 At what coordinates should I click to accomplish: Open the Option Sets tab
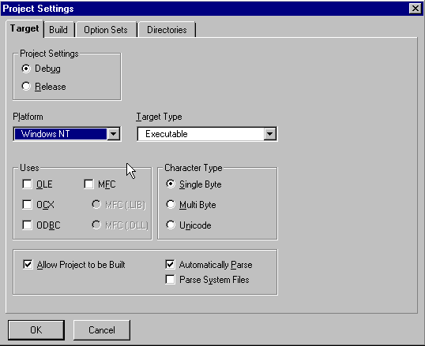point(106,29)
